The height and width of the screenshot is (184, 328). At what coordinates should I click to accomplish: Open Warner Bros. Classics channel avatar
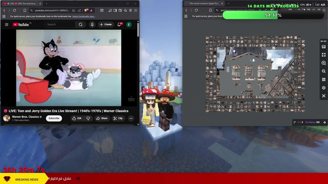(x=7, y=118)
